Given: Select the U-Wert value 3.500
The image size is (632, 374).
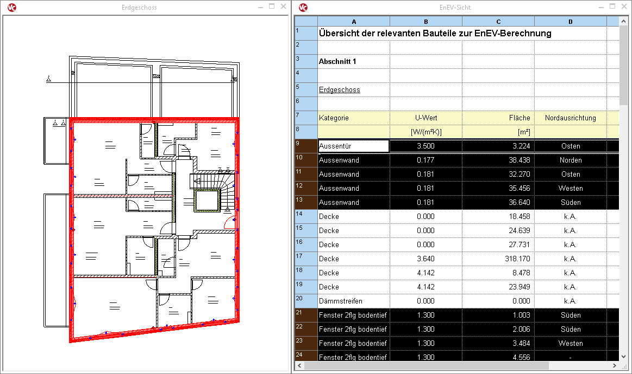Looking at the screenshot, I should coord(426,146).
